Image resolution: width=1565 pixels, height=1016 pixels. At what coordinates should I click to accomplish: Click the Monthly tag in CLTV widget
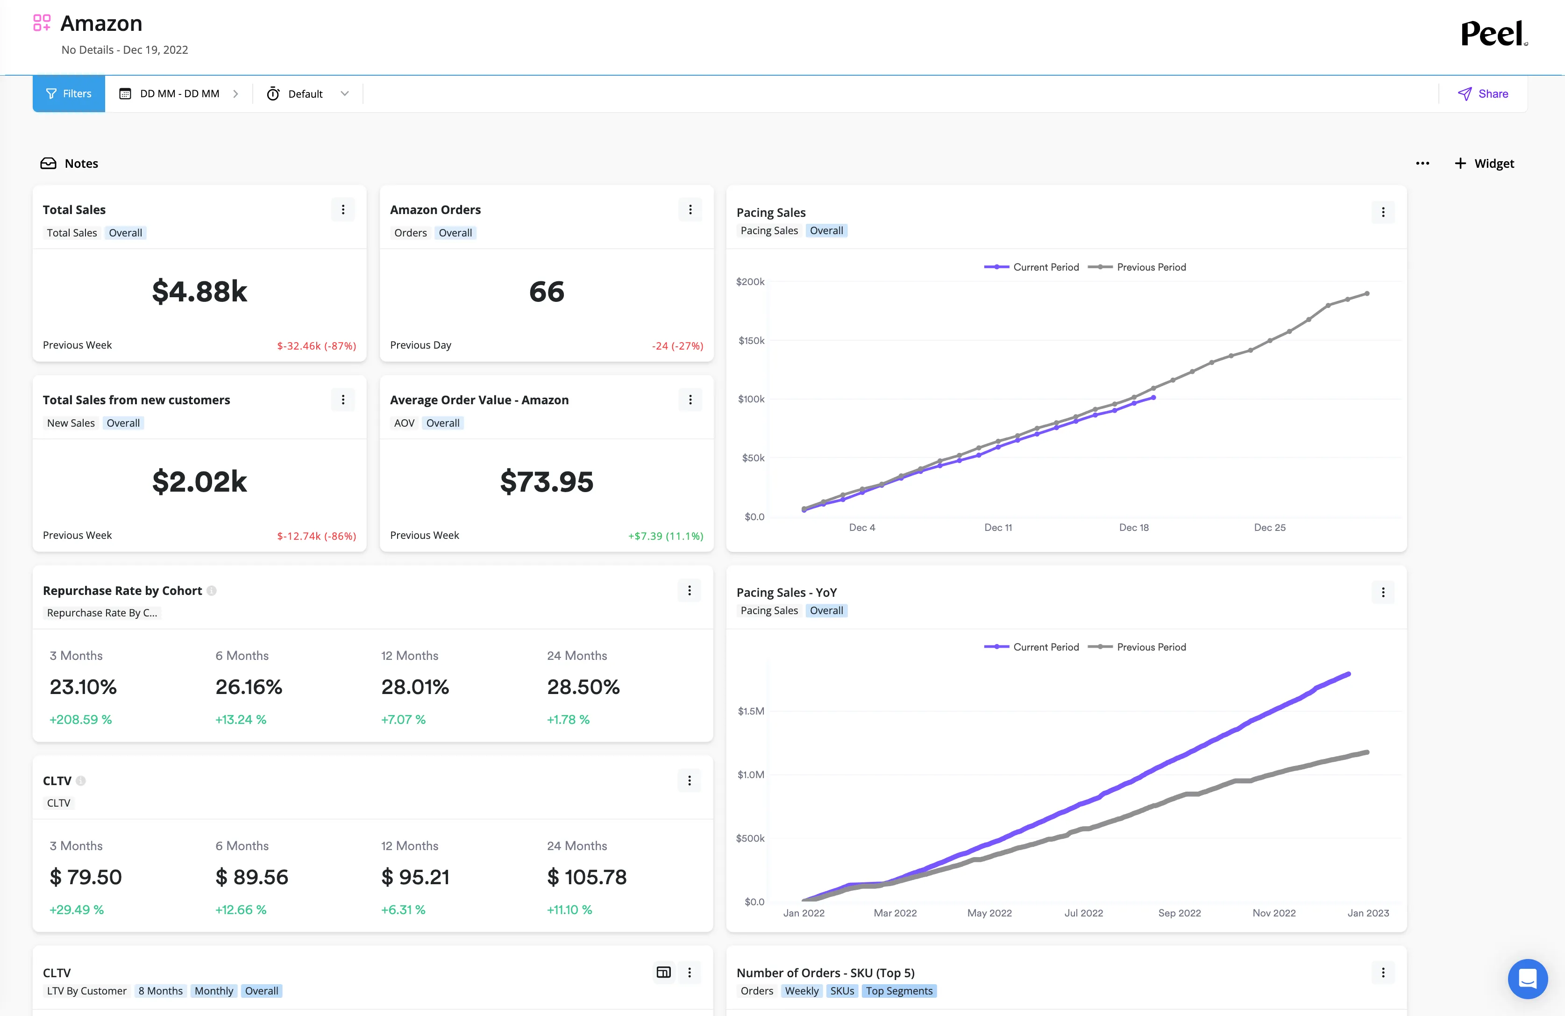click(213, 991)
